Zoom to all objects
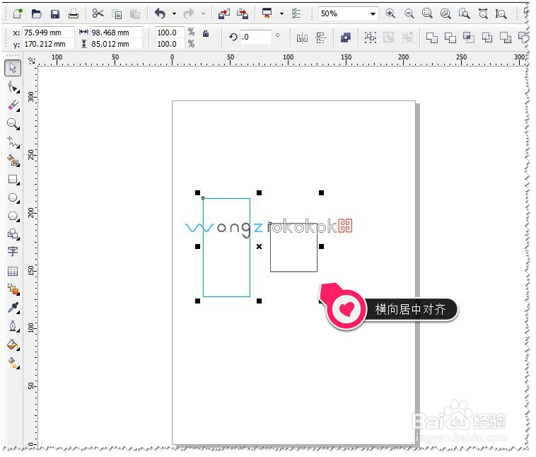Image resolution: width=536 pixels, height=457 pixels. point(445,13)
